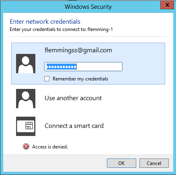Select the flemmingss@gmail.com account name
The width and height of the screenshot is (176, 175).
(x=78, y=50)
